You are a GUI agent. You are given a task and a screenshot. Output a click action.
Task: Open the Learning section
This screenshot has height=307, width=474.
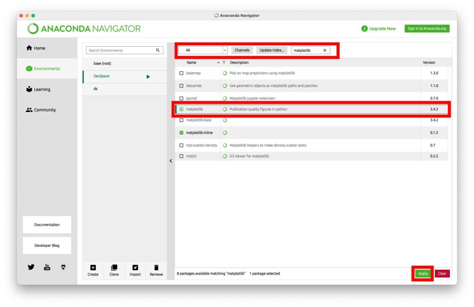pos(47,89)
